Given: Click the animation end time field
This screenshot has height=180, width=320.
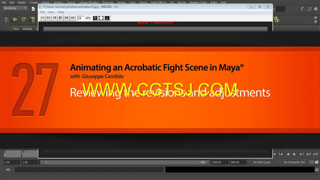Looking at the screenshot, I should coord(238,162).
